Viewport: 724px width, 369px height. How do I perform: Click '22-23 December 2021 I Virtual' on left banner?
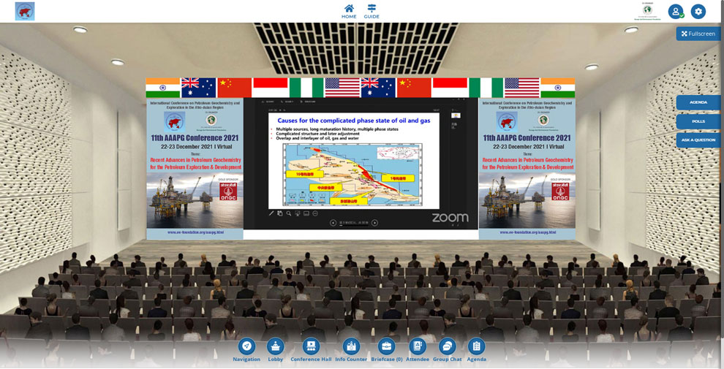pyautogui.click(x=195, y=146)
